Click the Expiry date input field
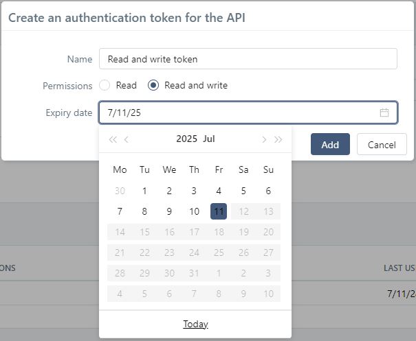The height and width of the screenshot is (341, 416). [x=237, y=113]
